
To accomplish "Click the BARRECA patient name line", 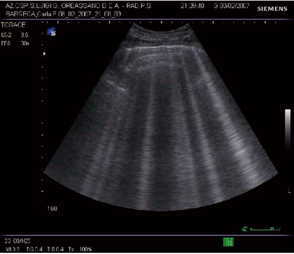I will point(63,14).
